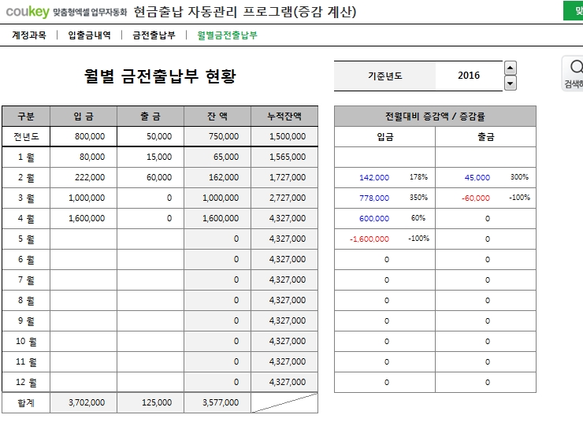The width and height of the screenshot is (583, 437).
Task: Click the 5 월 row label
Action: coord(26,239)
